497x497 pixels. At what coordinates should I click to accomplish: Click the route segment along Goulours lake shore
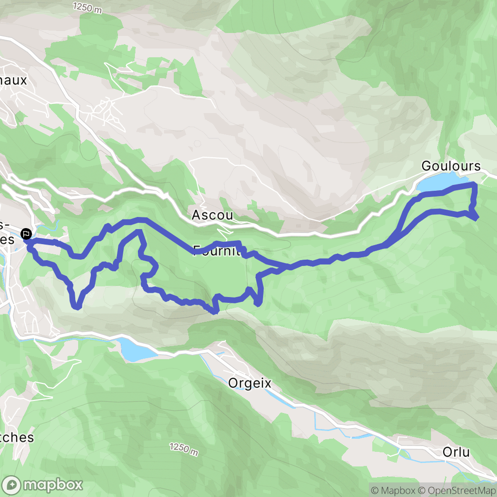[444, 191]
